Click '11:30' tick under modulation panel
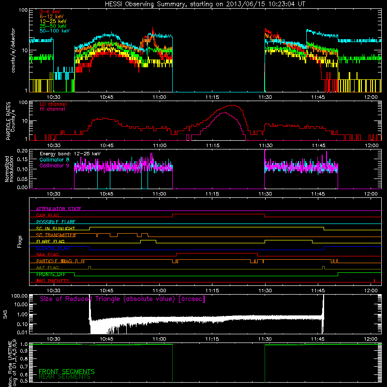The image size is (387, 387). tap(265, 194)
